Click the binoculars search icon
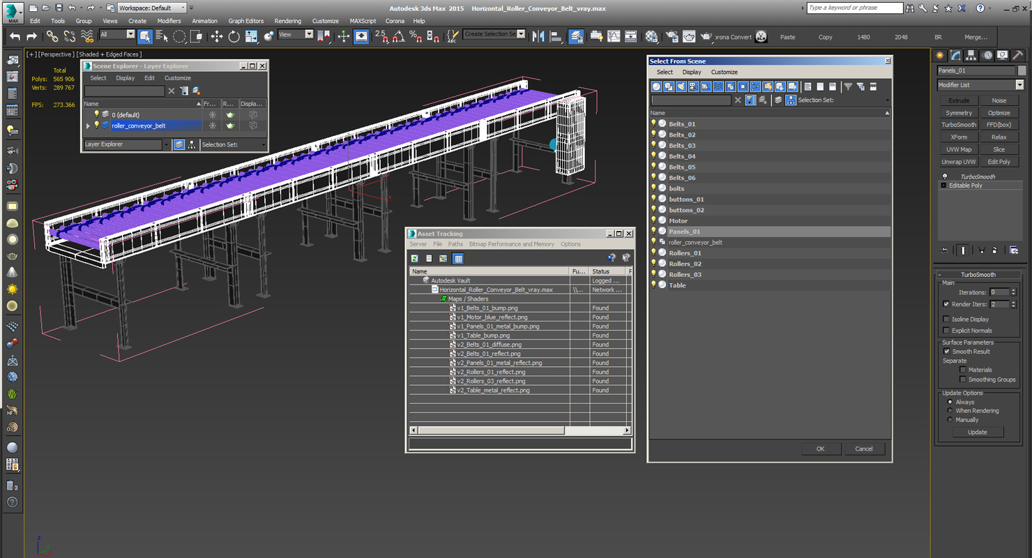This screenshot has height=558, width=1032. tap(909, 8)
